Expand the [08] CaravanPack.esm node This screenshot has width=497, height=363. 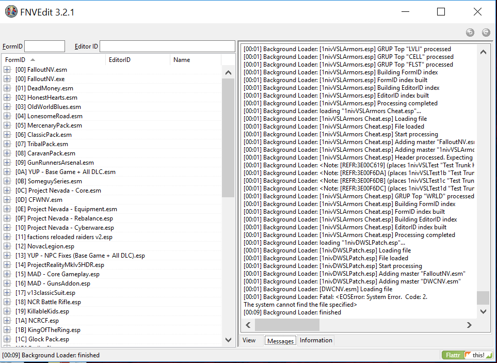pos(7,153)
